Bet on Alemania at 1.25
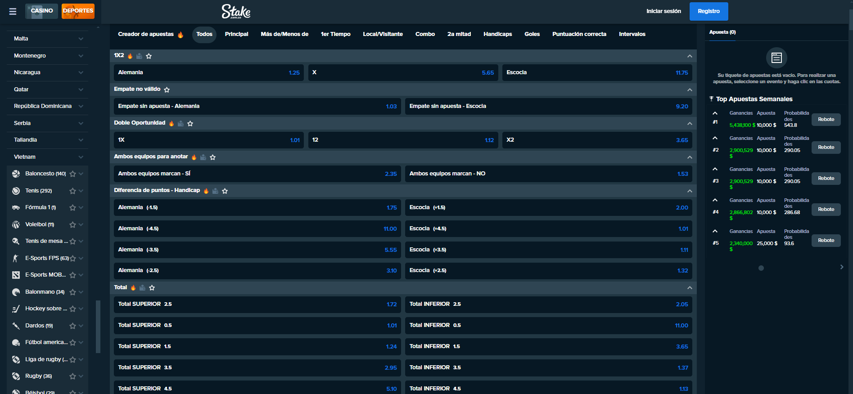 pyautogui.click(x=209, y=72)
